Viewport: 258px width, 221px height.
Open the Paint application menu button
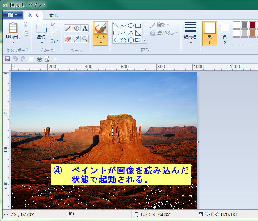[12, 15]
